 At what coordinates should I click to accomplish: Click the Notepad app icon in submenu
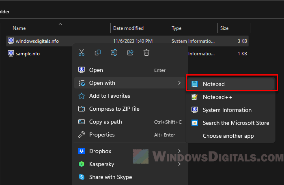(195, 84)
